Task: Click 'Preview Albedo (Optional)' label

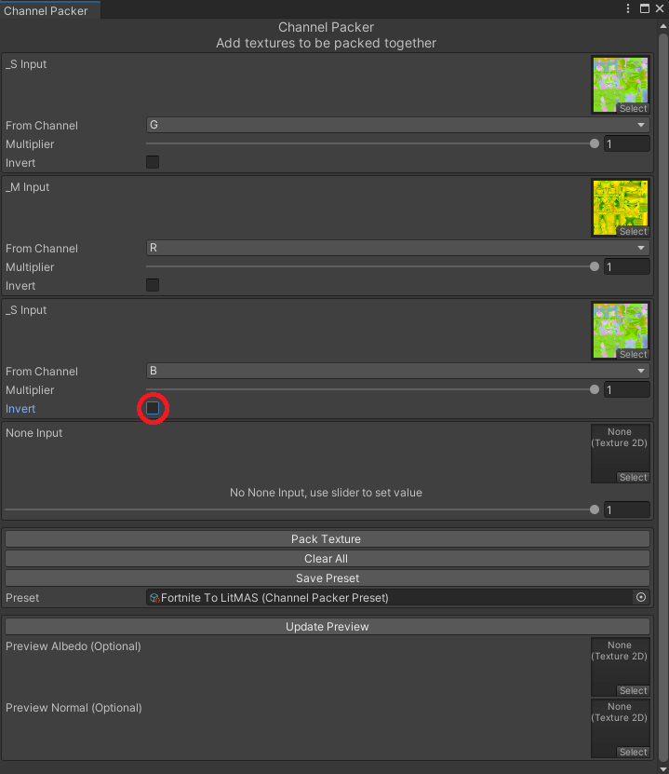Action: [74, 646]
